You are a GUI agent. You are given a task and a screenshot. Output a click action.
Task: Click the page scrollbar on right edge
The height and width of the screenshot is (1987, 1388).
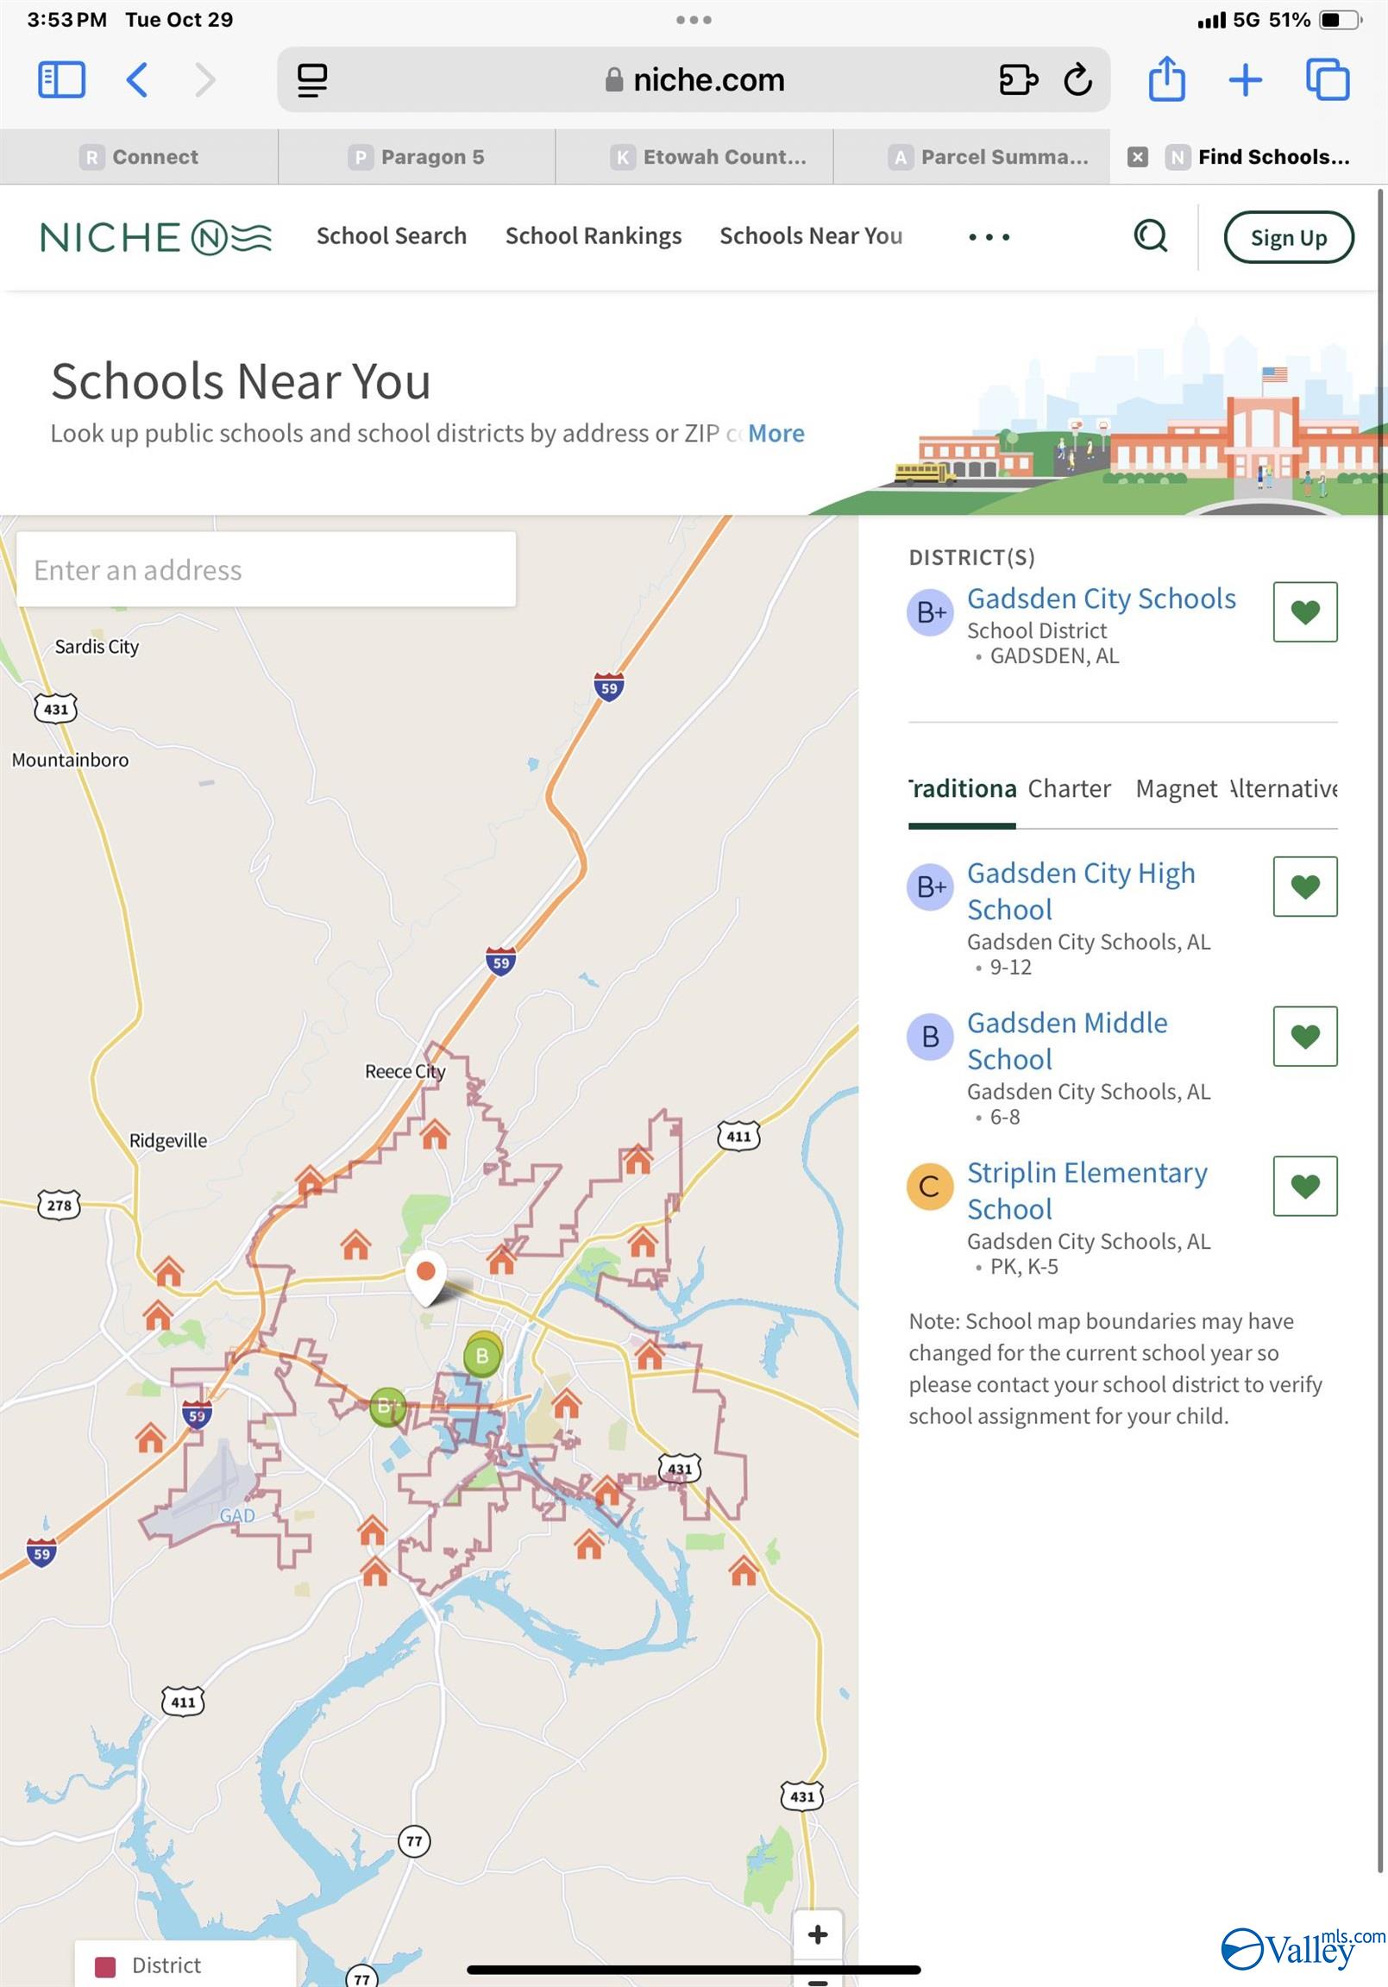(x=1380, y=1030)
